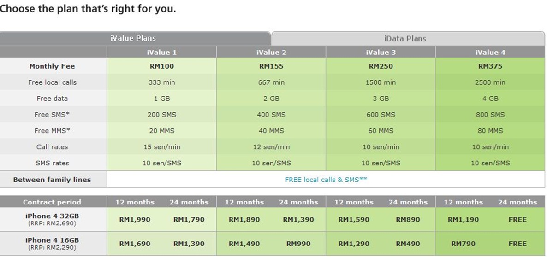Click the iValue 1 column header
Image resolution: width=547 pixels, height=257 pixels.
point(161,52)
